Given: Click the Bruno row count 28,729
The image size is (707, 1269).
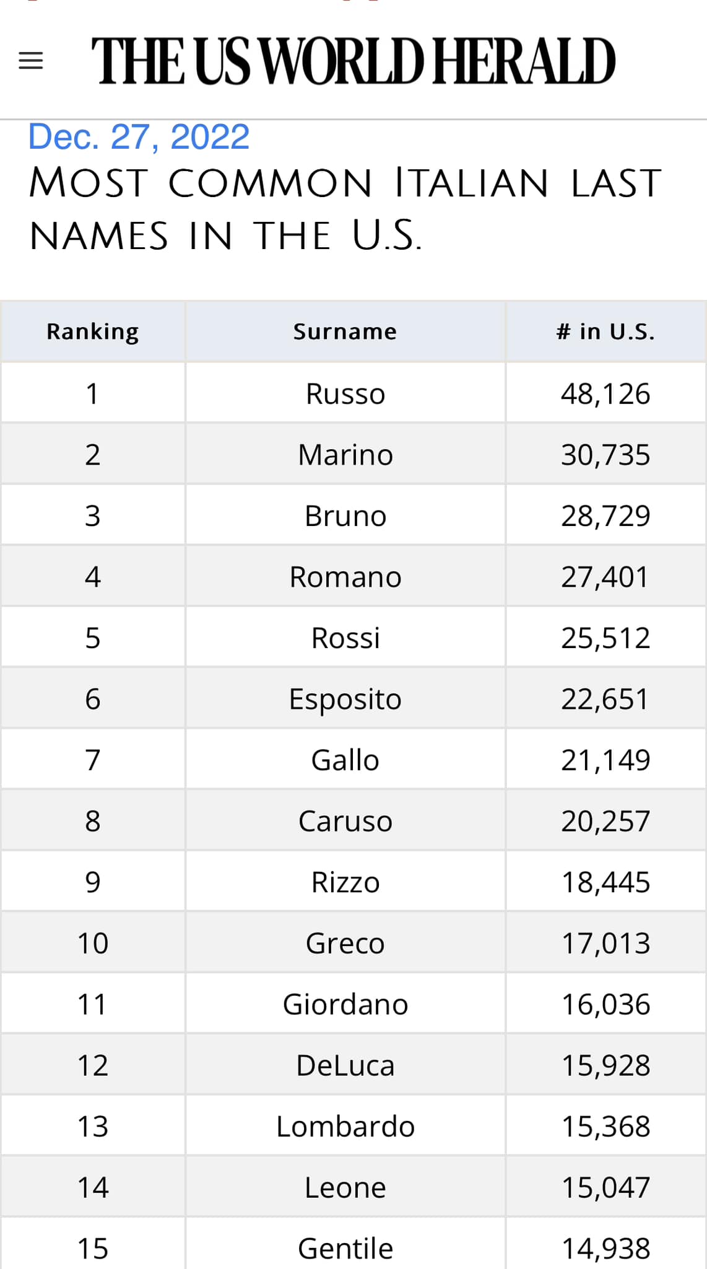Looking at the screenshot, I should tap(606, 516).
